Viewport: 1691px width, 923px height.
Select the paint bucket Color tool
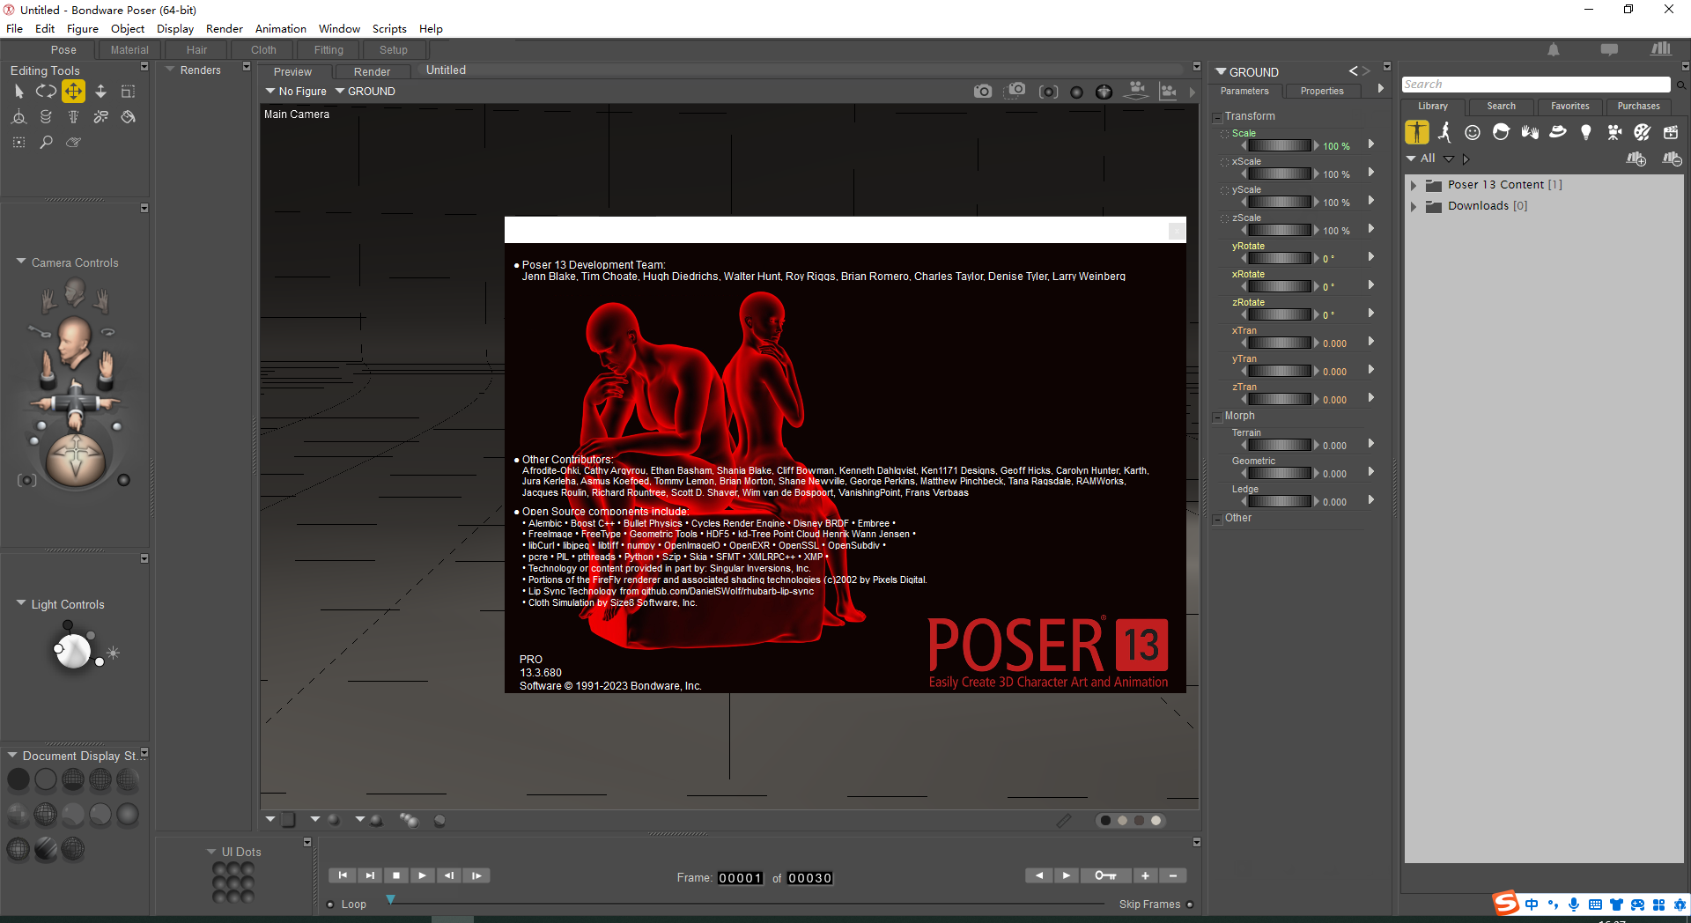(129, 117)
